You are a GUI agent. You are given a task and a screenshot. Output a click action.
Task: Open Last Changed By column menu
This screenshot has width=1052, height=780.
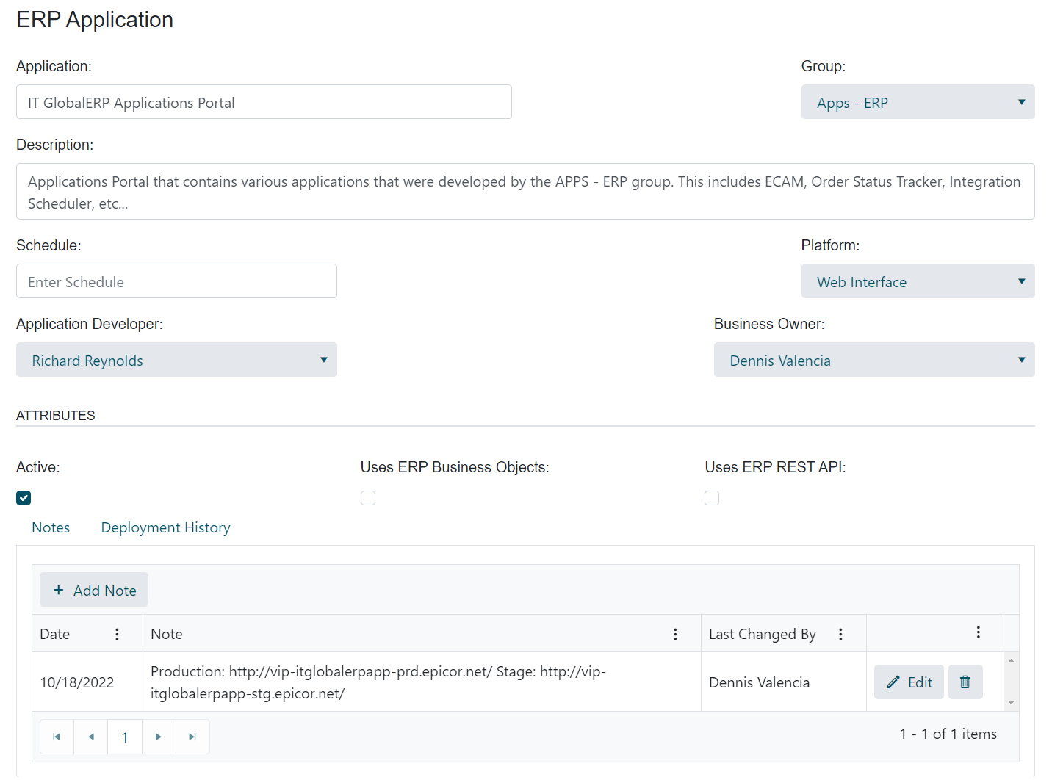840,635
